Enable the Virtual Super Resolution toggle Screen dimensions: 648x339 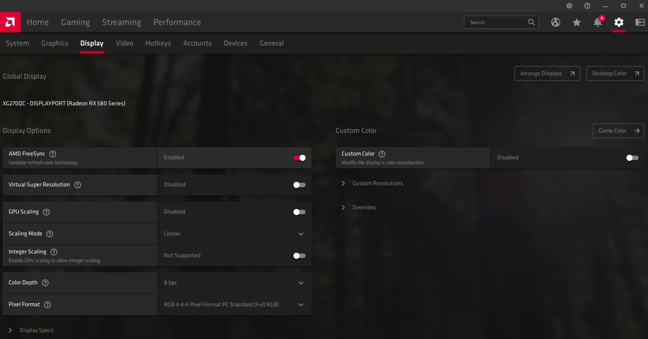tap(300, 185)
